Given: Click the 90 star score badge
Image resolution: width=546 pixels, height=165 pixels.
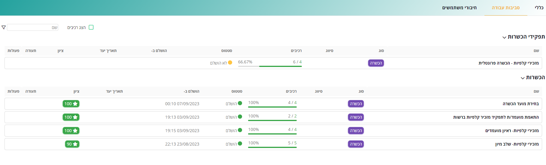Looking at the screenshot, I should pos(72,144).
